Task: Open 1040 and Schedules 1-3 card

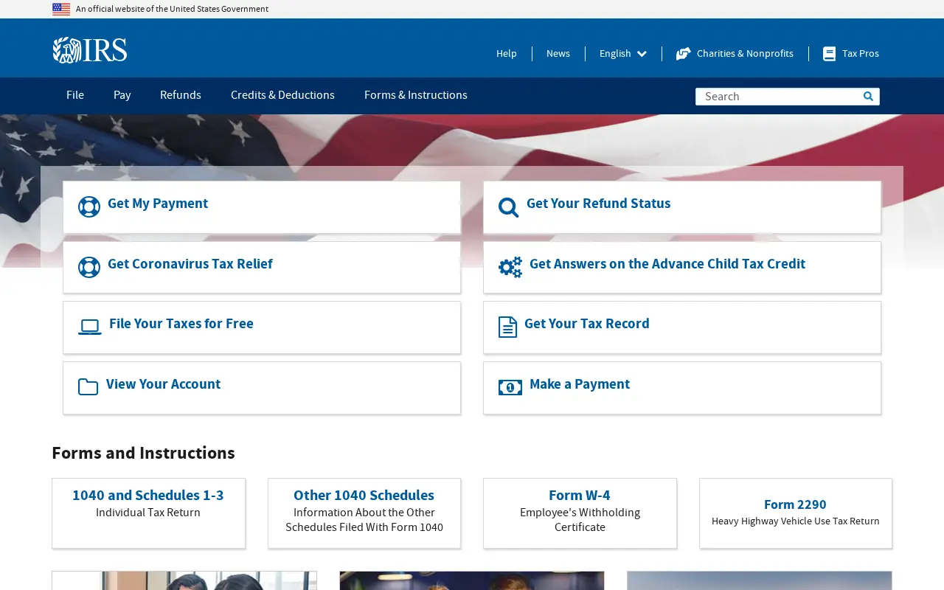Action: [x=148, y=513]
